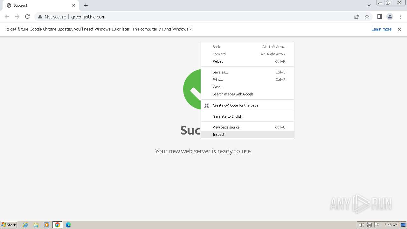The height and width of the screenshot is (229, 407).
Task: Choose Create QR Code for this page
Action: [x=247, y=105]
